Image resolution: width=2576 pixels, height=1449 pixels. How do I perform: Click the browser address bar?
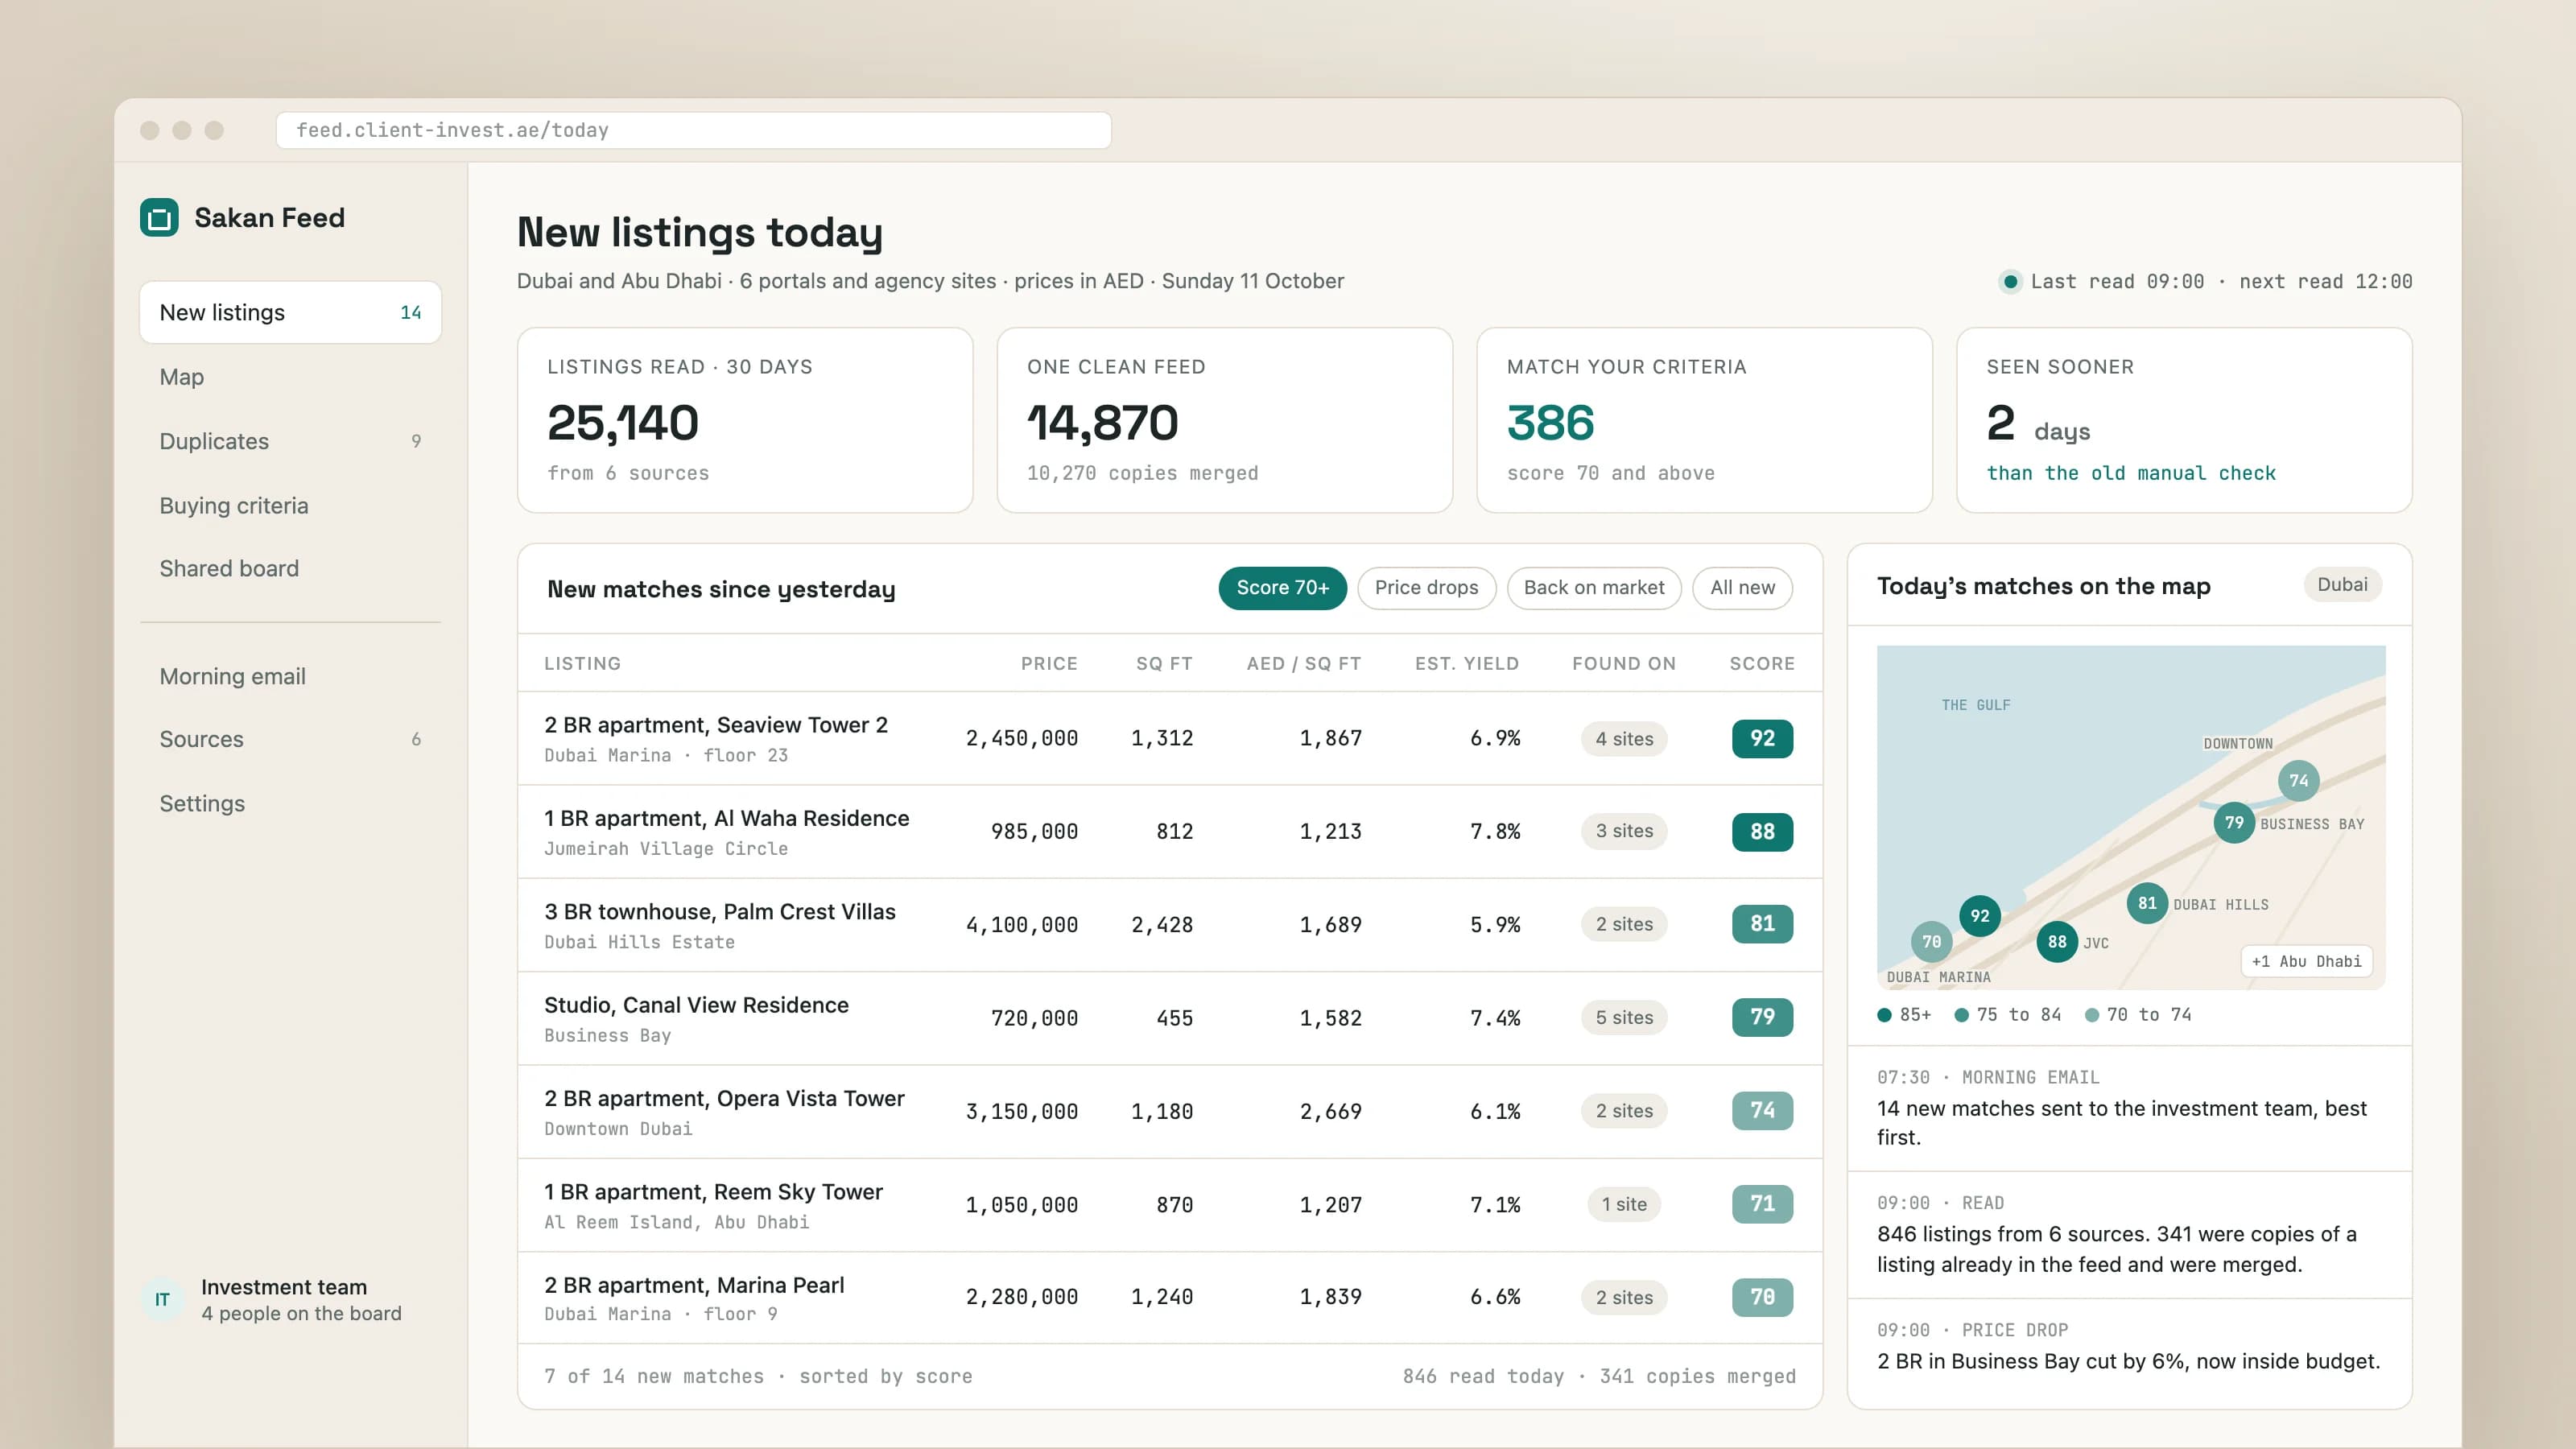coord(693,130)
